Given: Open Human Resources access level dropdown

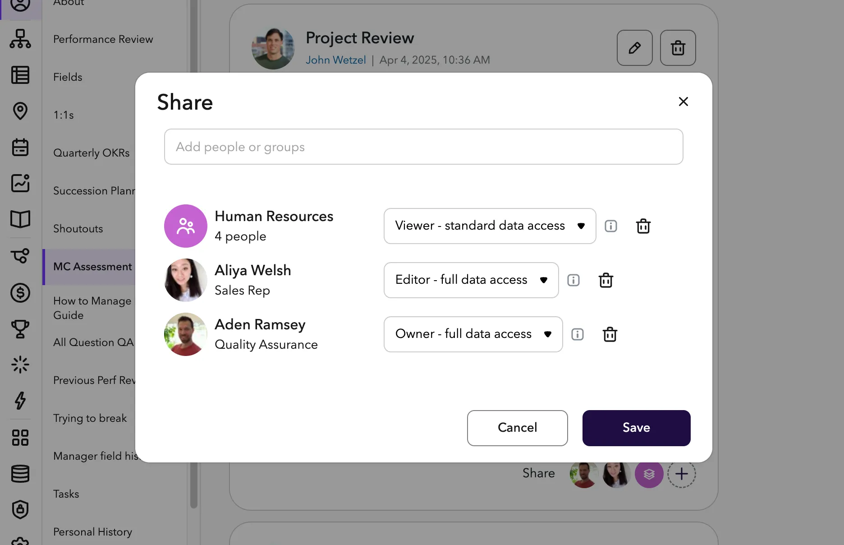Looking at the screenshot, I should (490, 226).
